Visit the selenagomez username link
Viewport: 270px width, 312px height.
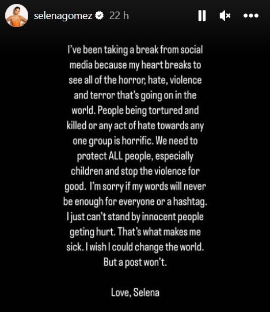63,16
